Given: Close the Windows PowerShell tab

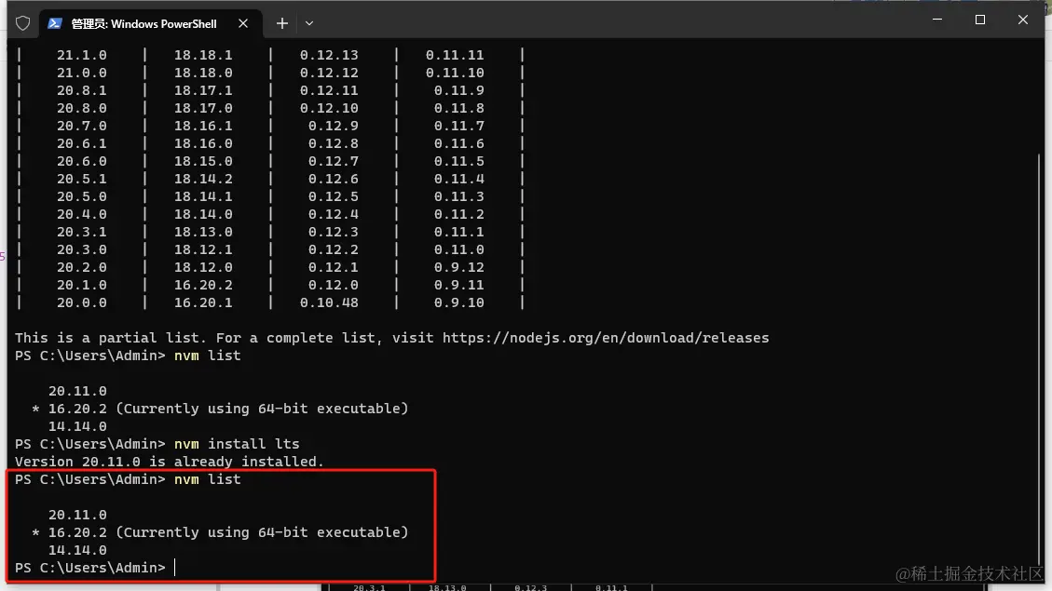Looking at the screenshot, I should [243, 23].
